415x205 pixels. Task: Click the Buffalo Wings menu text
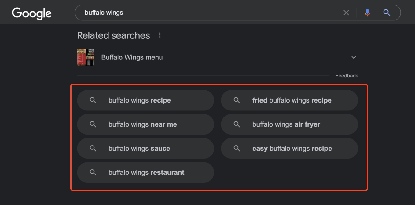[132, 57]
